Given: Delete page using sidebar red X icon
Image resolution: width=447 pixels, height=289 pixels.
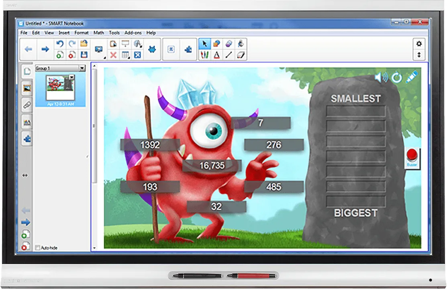Looking at the screenshot, I should 25,246.
